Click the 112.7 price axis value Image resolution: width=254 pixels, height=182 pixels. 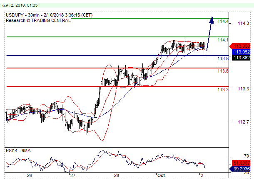click(243, 122)
